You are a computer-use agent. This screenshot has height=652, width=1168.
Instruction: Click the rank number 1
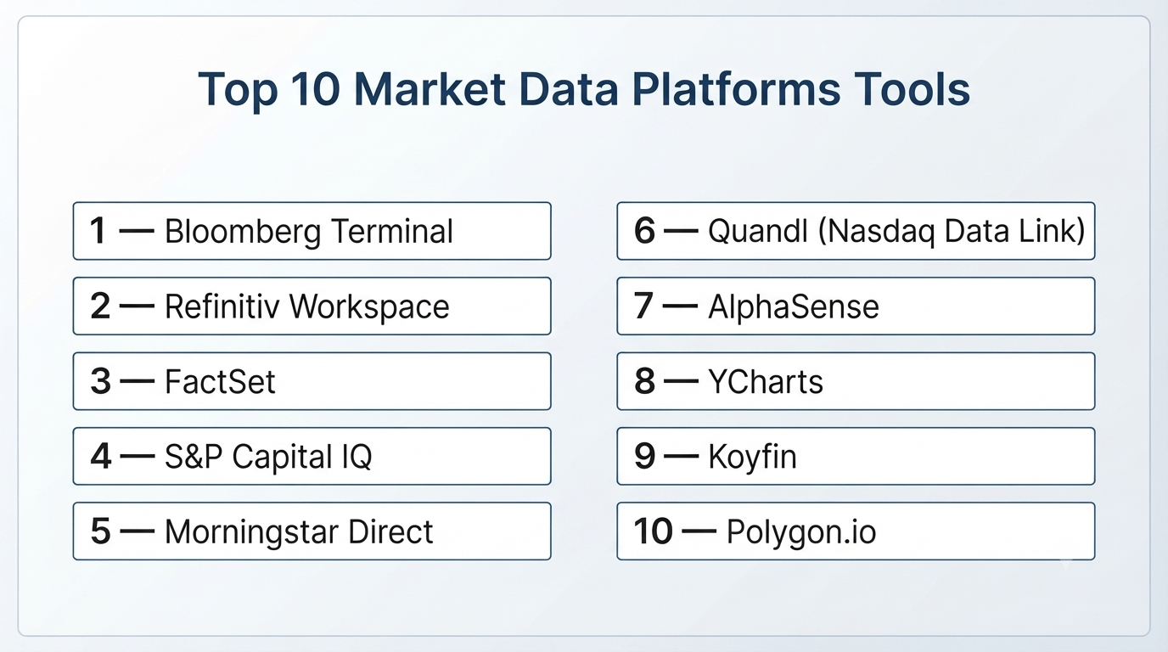(98, 231)
